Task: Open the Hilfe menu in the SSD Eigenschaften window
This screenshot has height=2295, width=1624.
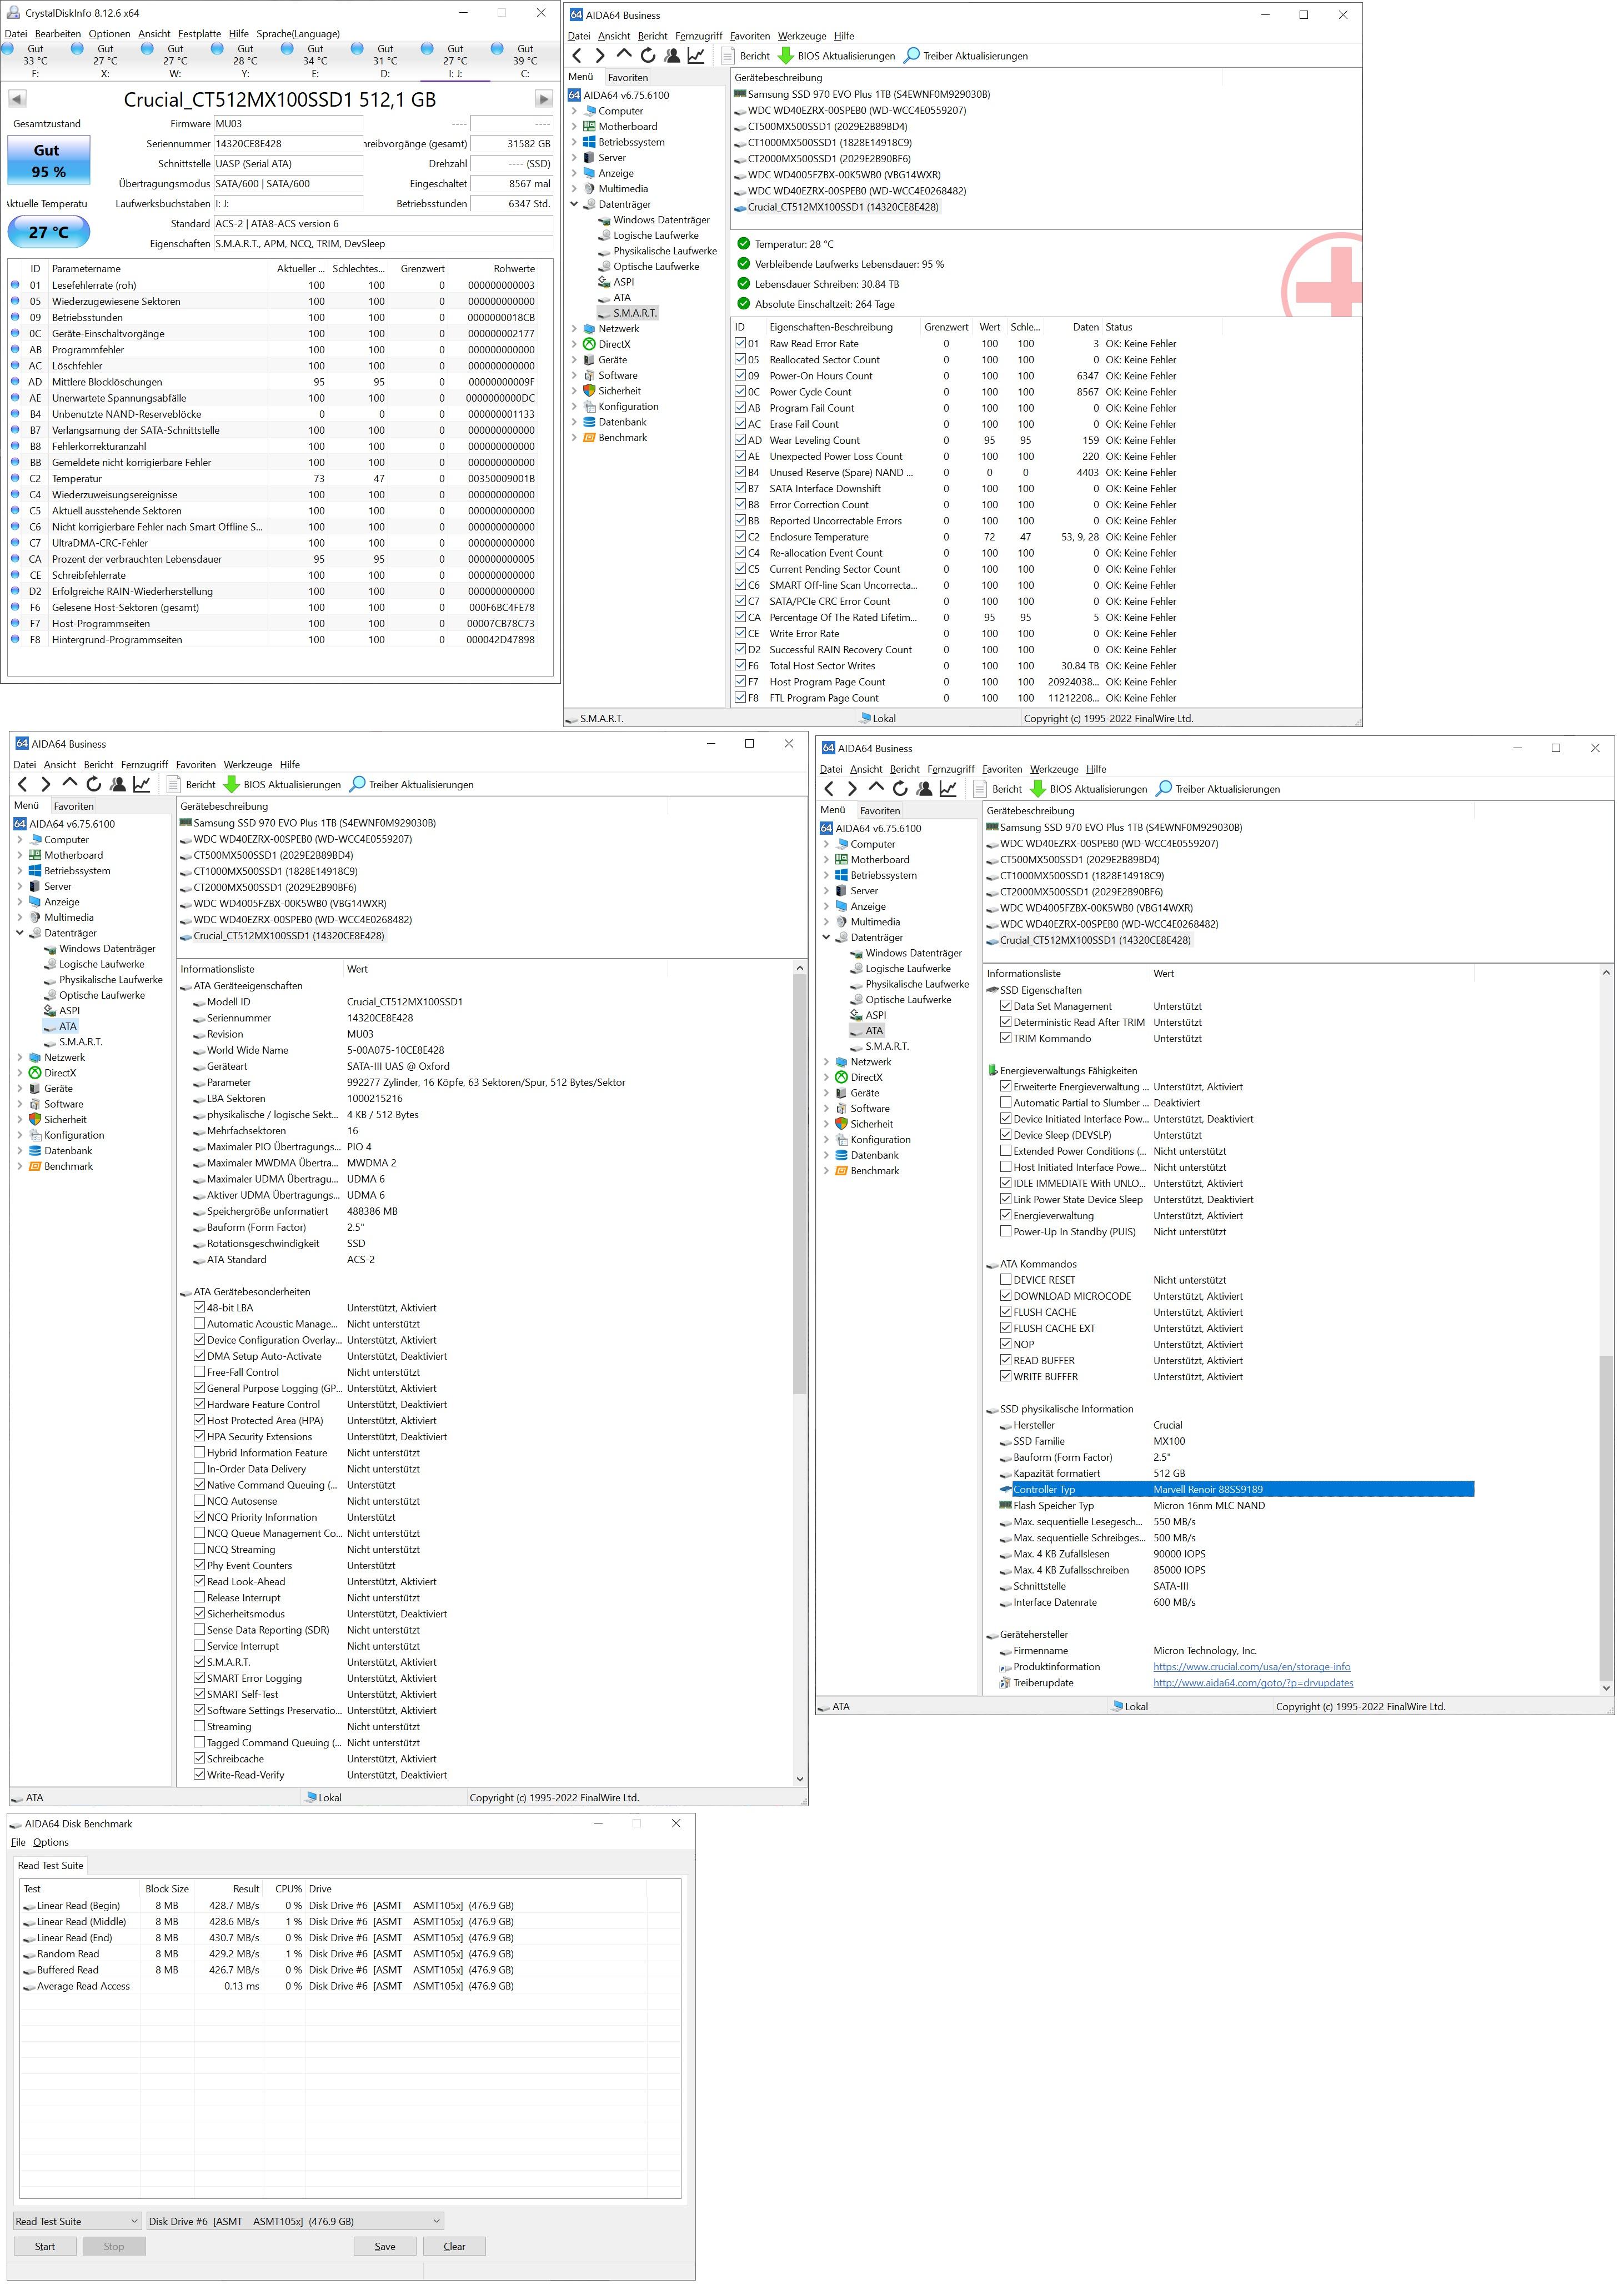Action: tap(1096, 769)
